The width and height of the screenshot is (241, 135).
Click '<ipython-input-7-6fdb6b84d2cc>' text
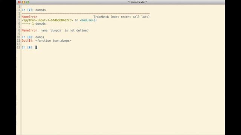pos(47,20)
